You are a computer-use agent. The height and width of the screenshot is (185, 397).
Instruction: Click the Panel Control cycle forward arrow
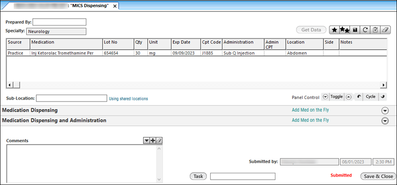383,97
